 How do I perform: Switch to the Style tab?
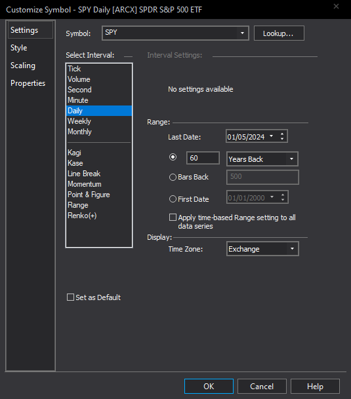(19, 48)
